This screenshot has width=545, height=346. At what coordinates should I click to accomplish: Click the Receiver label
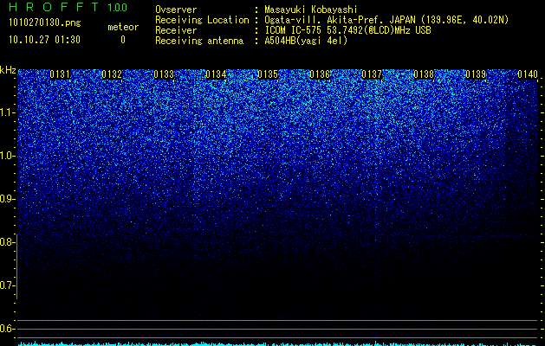point(176,30)
